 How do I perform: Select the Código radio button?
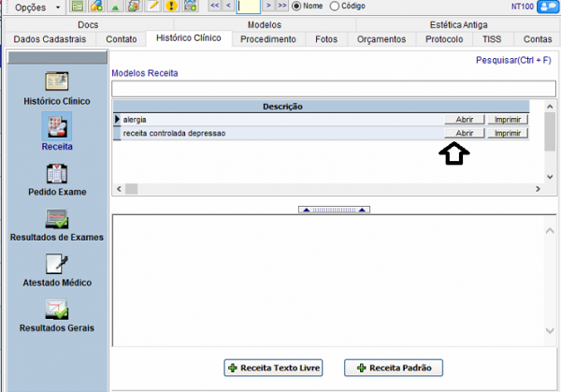[335, 7]
